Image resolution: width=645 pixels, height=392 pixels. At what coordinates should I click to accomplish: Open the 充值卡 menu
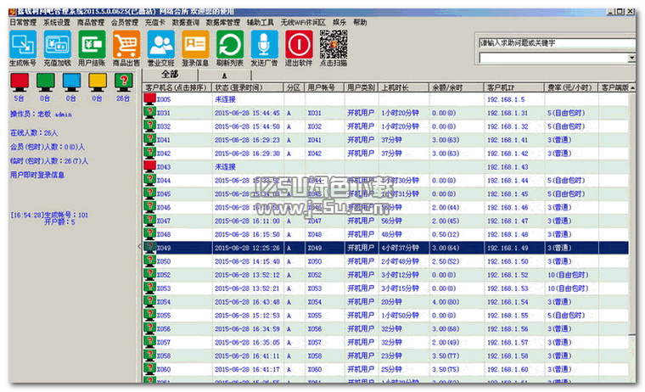(154, 22)
